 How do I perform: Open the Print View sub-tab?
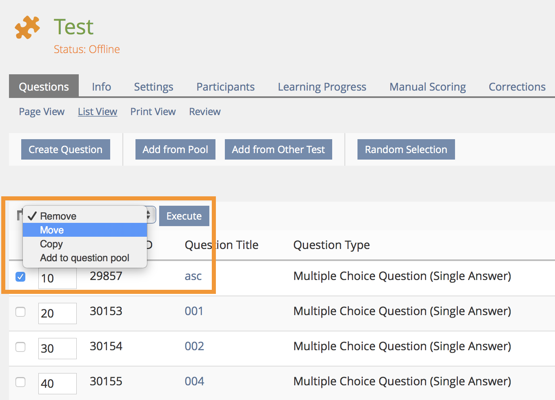point(153,112)
